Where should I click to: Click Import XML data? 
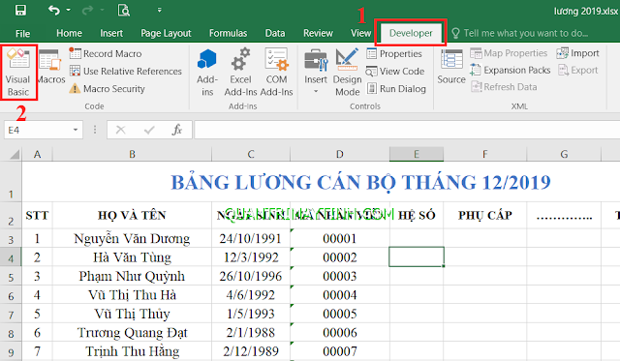[577, 53]
